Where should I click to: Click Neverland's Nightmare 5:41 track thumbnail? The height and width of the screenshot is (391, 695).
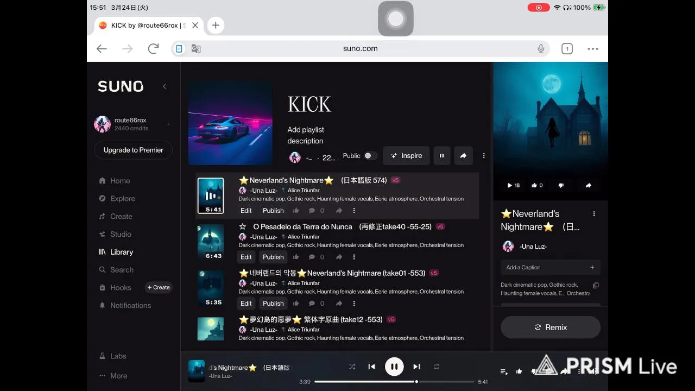211,195
